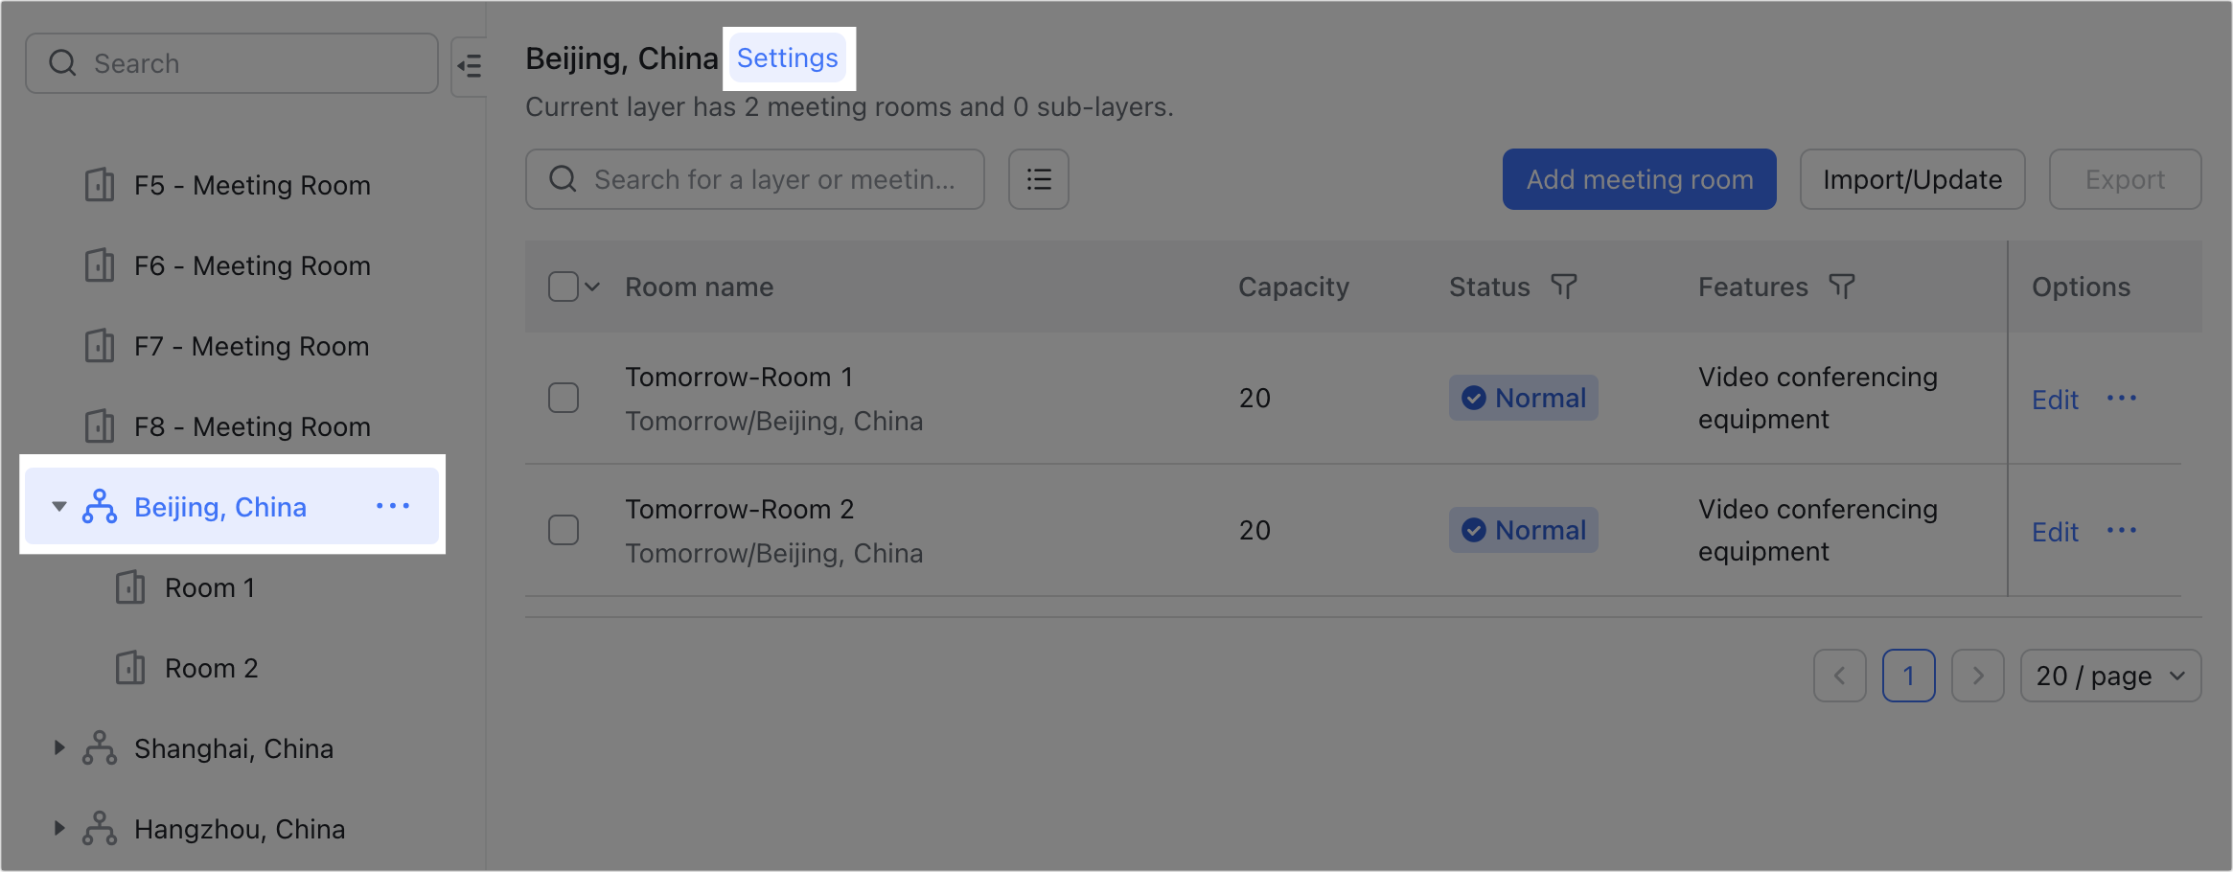Open the 20 / page dropdown
This screenshot has height=872, width=2233.
coord(2110,676)
